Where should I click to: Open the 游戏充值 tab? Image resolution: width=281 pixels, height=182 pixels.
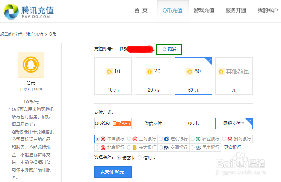204,10
